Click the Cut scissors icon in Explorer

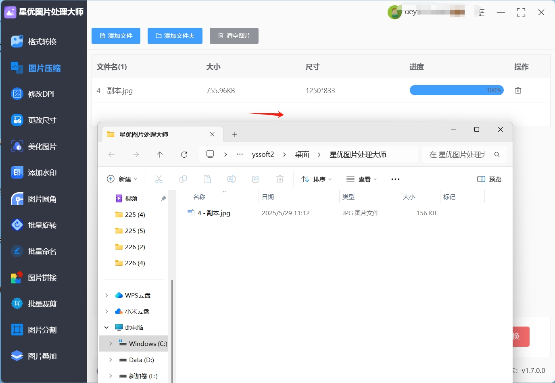[159, 179]
